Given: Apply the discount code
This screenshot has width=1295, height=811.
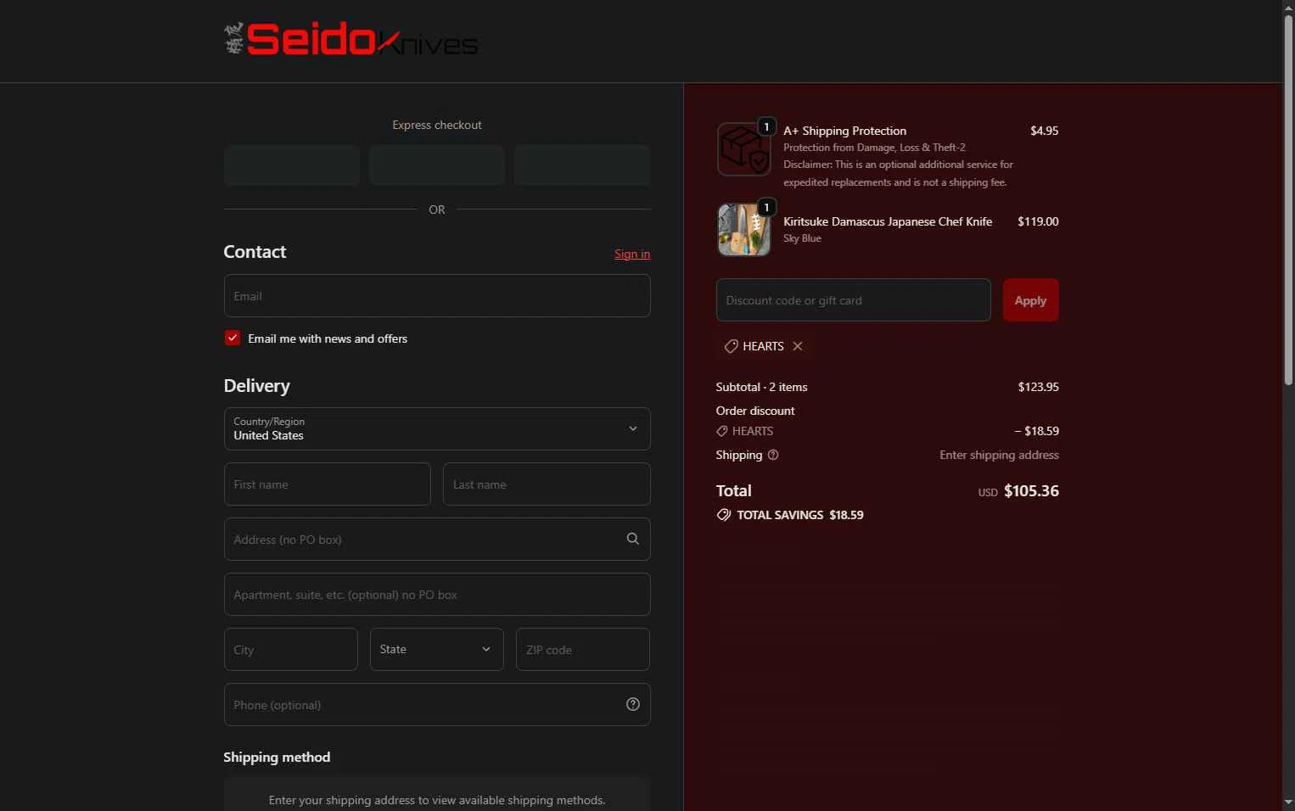Looking at the screenshot, I should [1030, 300].
